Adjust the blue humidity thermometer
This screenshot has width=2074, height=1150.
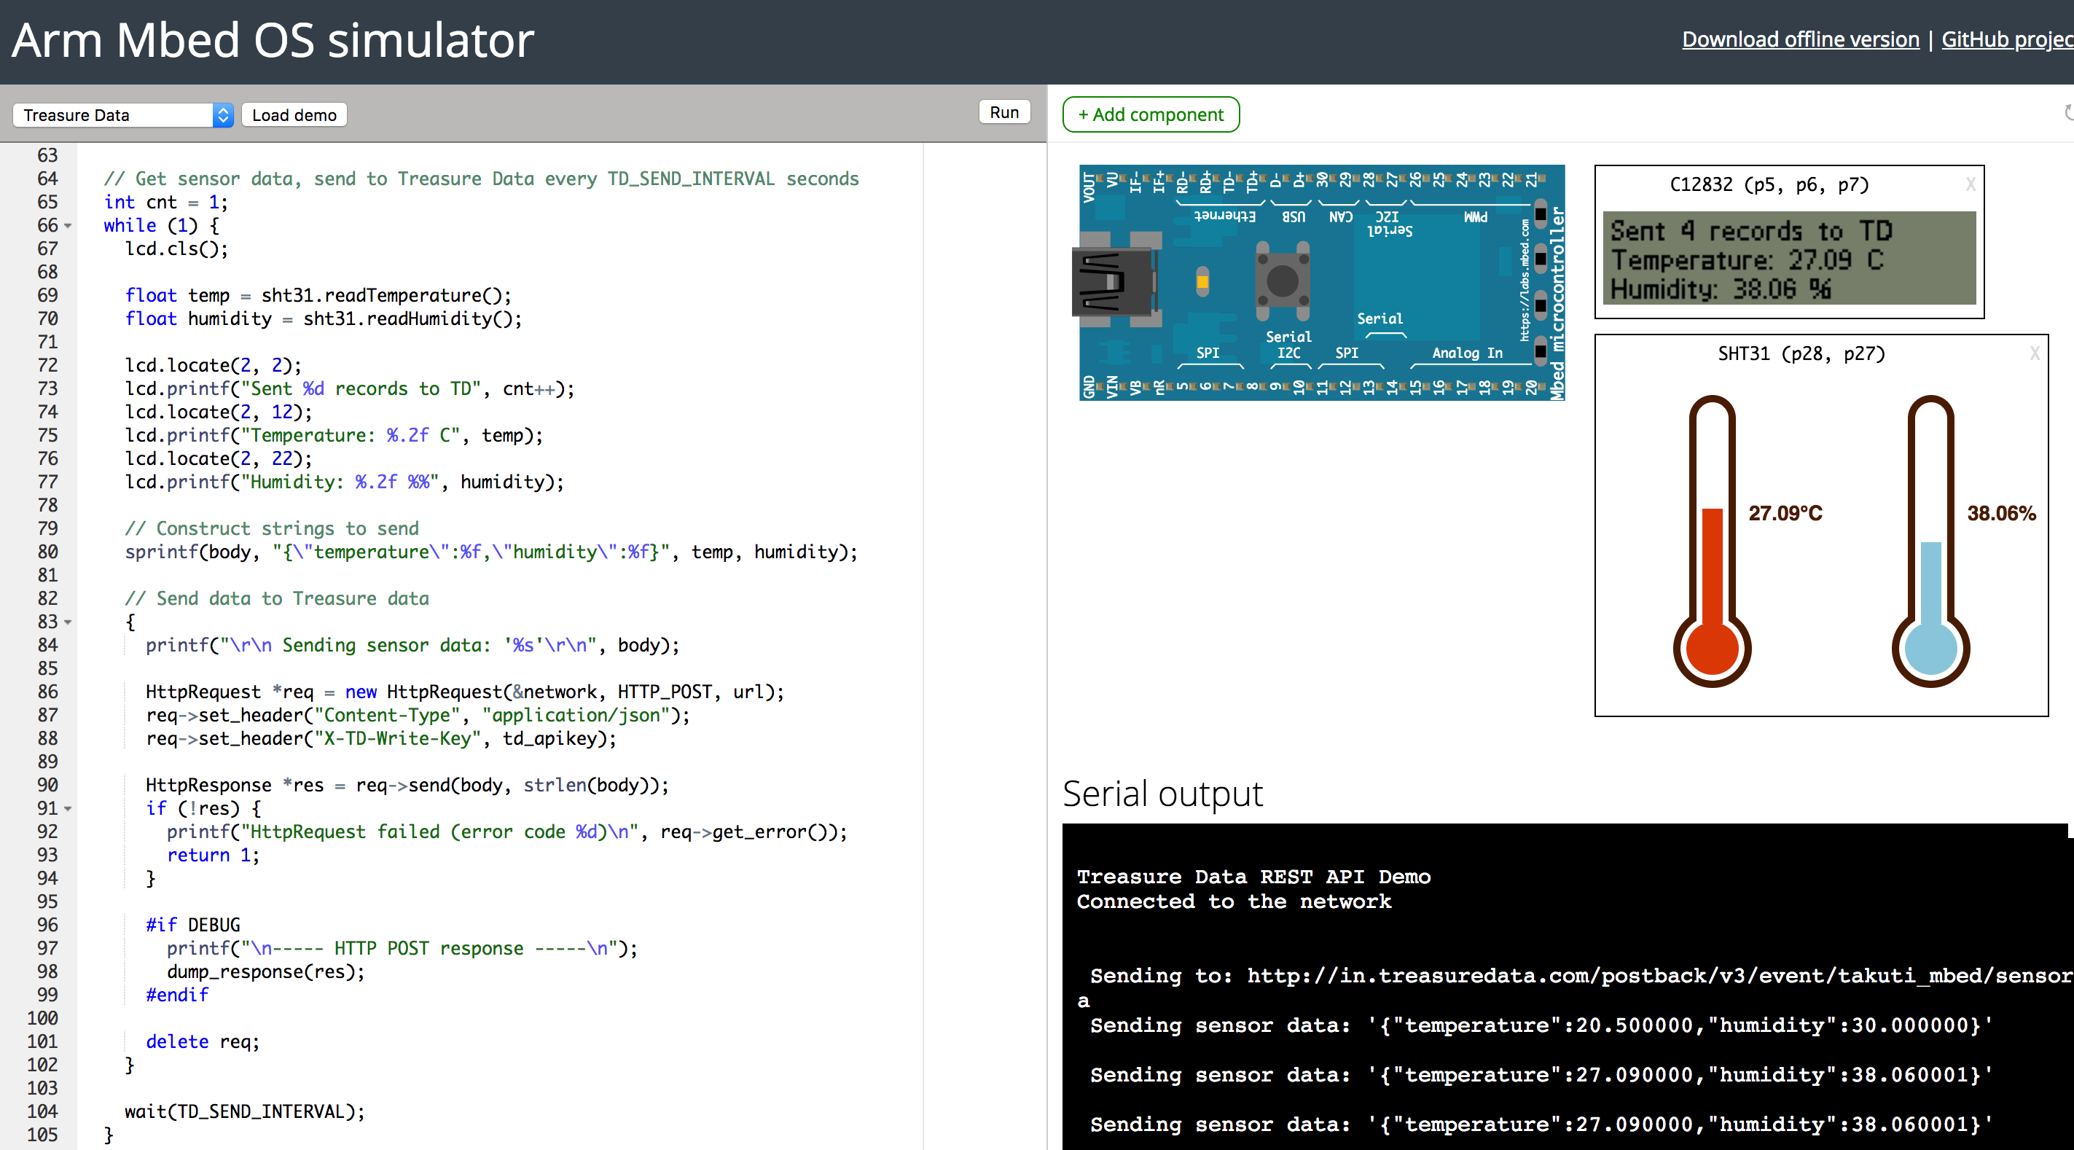(x=1930, y=541)
